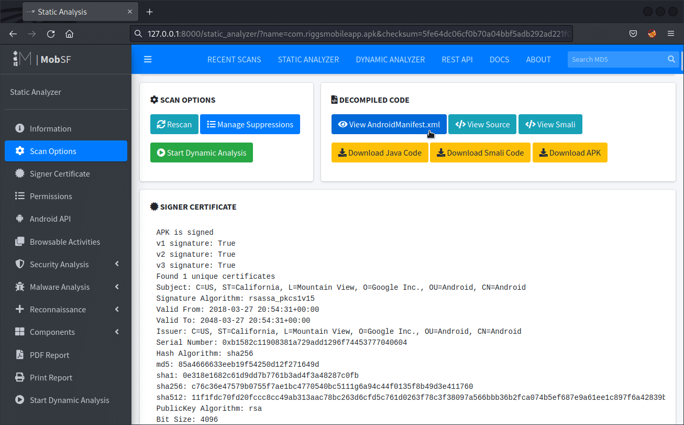Click the 'APK is signed' text line
The image size is (684, 425).
(x=185, y=232)
